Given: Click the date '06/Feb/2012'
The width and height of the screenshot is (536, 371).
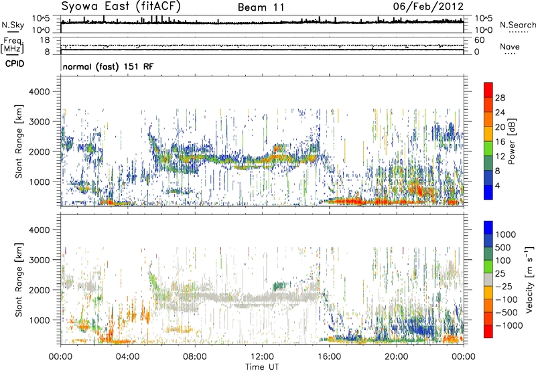Looking at the screenshot, I should click(428, 6).
